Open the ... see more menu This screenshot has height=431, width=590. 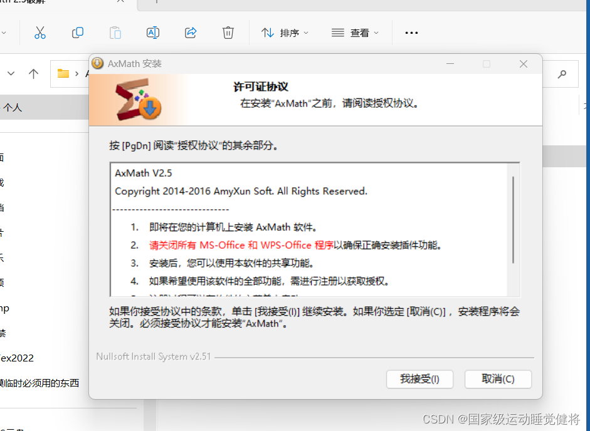click(411, 33)
